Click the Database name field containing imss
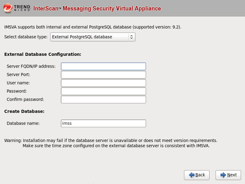Screen dimensions: 245x184 [x=103, y=123]
